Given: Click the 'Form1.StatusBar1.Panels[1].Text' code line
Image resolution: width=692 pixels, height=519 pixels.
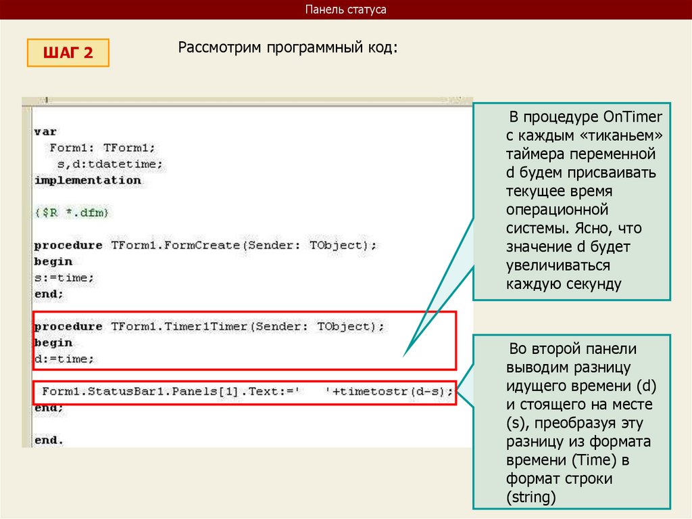Looking at the screenshot, I should coord(247,391).
